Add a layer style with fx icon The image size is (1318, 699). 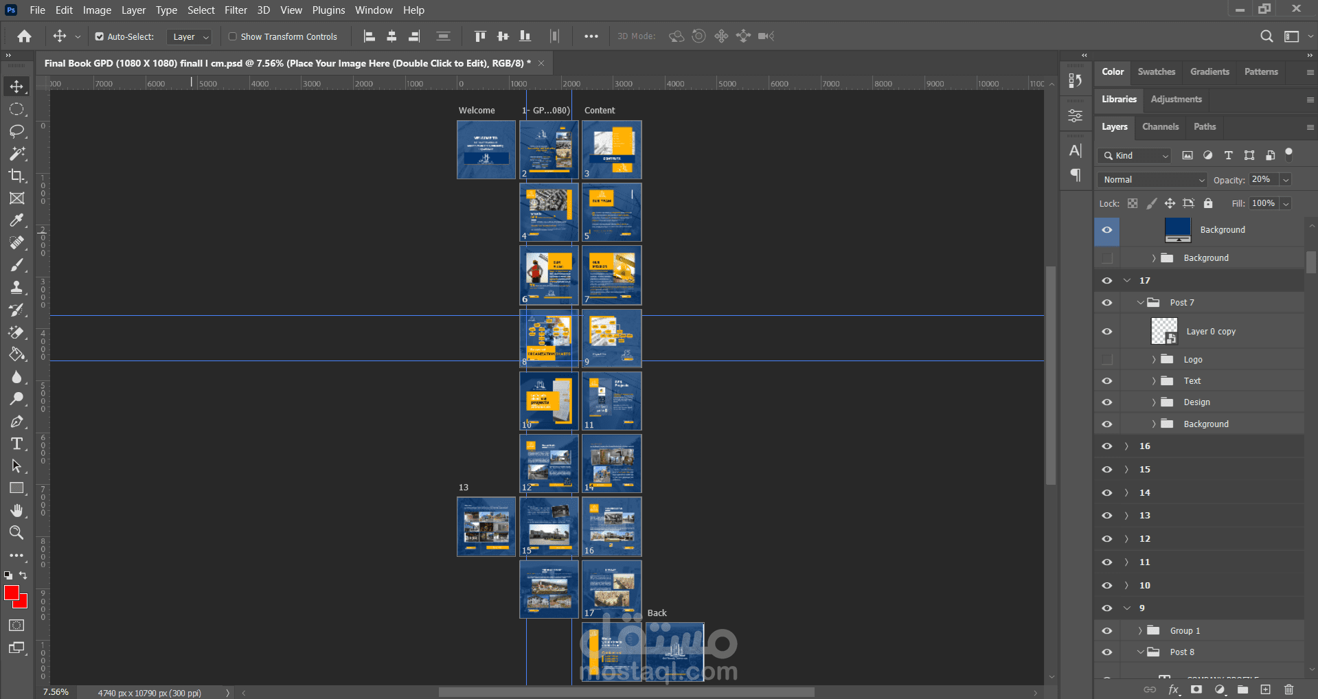pyautogui.click(x=1174, y=689)
